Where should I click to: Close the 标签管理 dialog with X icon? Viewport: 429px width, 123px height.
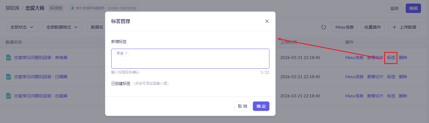click(267, 21)
